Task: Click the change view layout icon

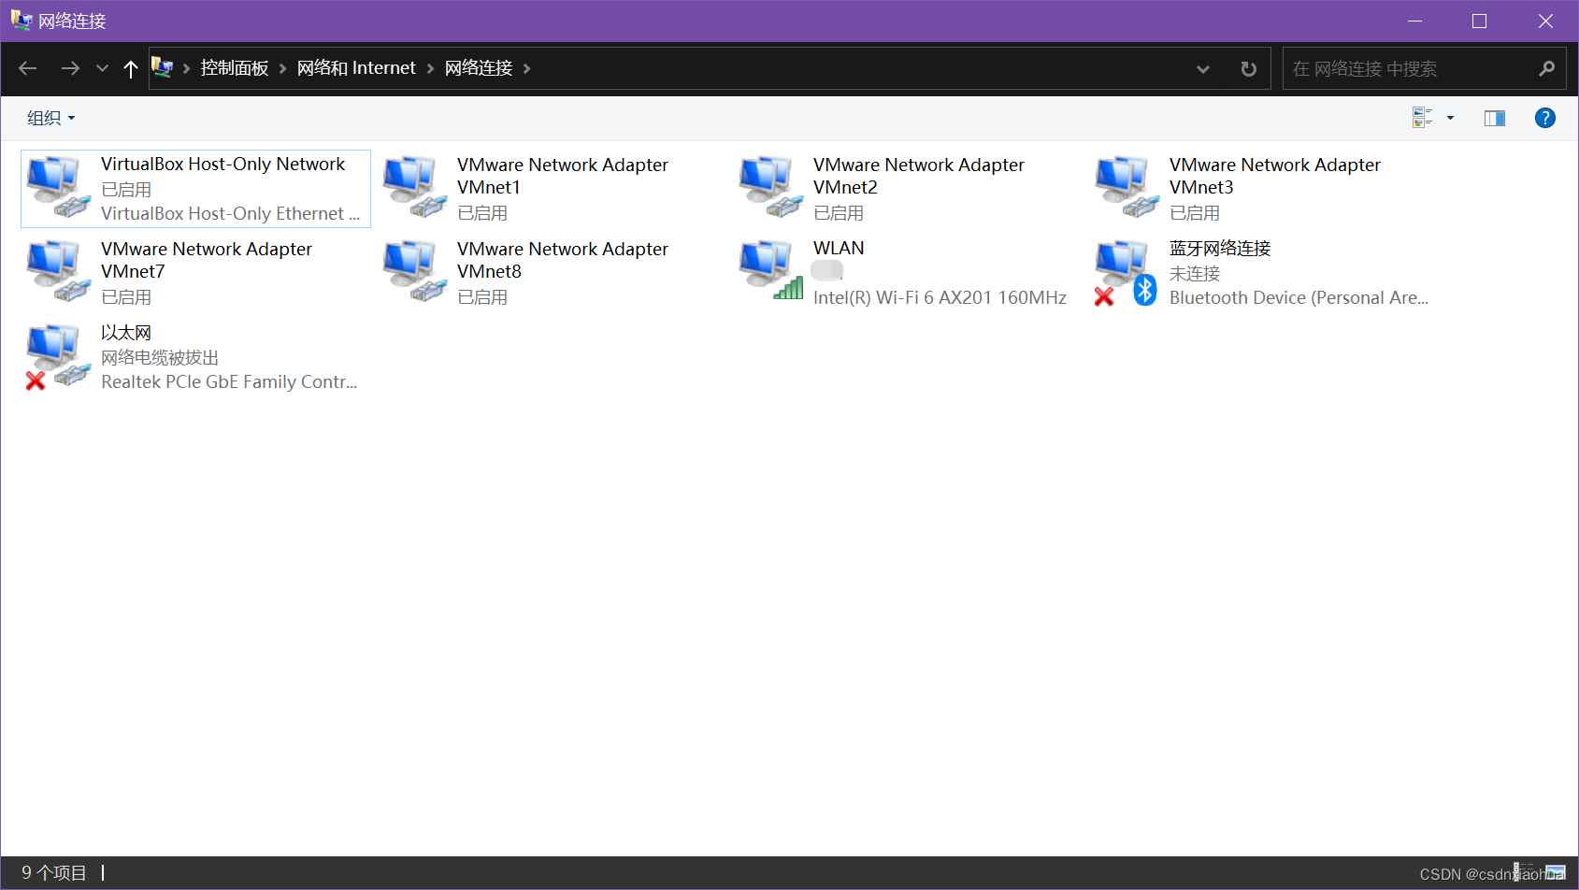Action: coord(1423,118)
